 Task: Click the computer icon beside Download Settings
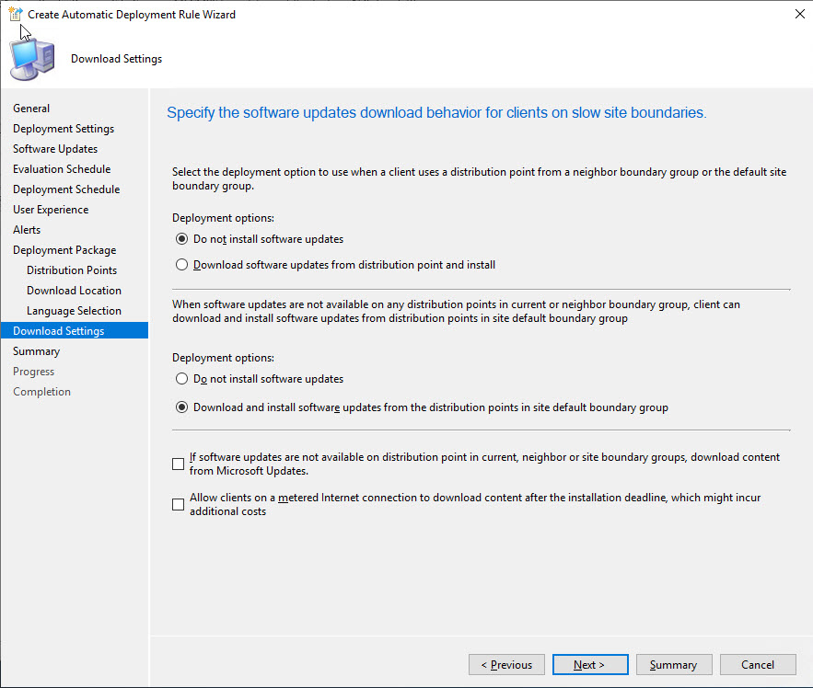click(31, 60)
